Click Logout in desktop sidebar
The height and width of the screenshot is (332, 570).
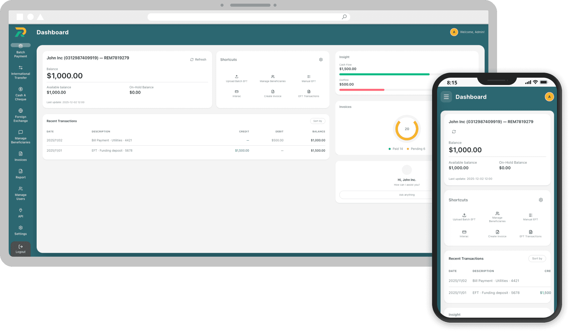click(x=21, y=249)
